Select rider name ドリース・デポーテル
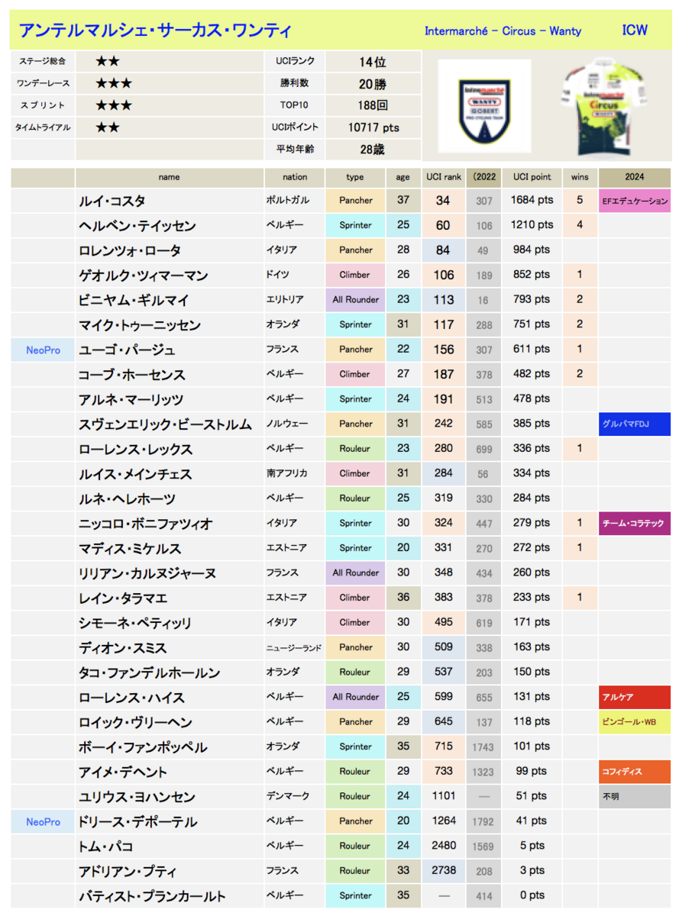Image resolution: width=679 pixels, height=916 pixels. coord(137,821)
